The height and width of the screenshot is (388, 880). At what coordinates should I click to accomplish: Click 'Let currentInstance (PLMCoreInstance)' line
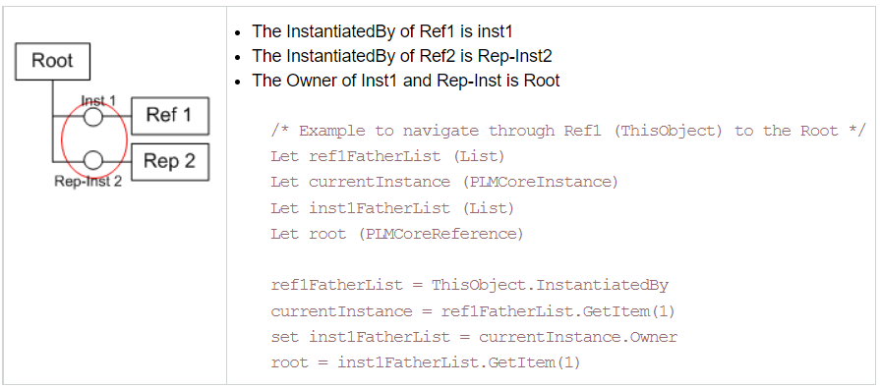pyautogui.click(x=443, y=183)
